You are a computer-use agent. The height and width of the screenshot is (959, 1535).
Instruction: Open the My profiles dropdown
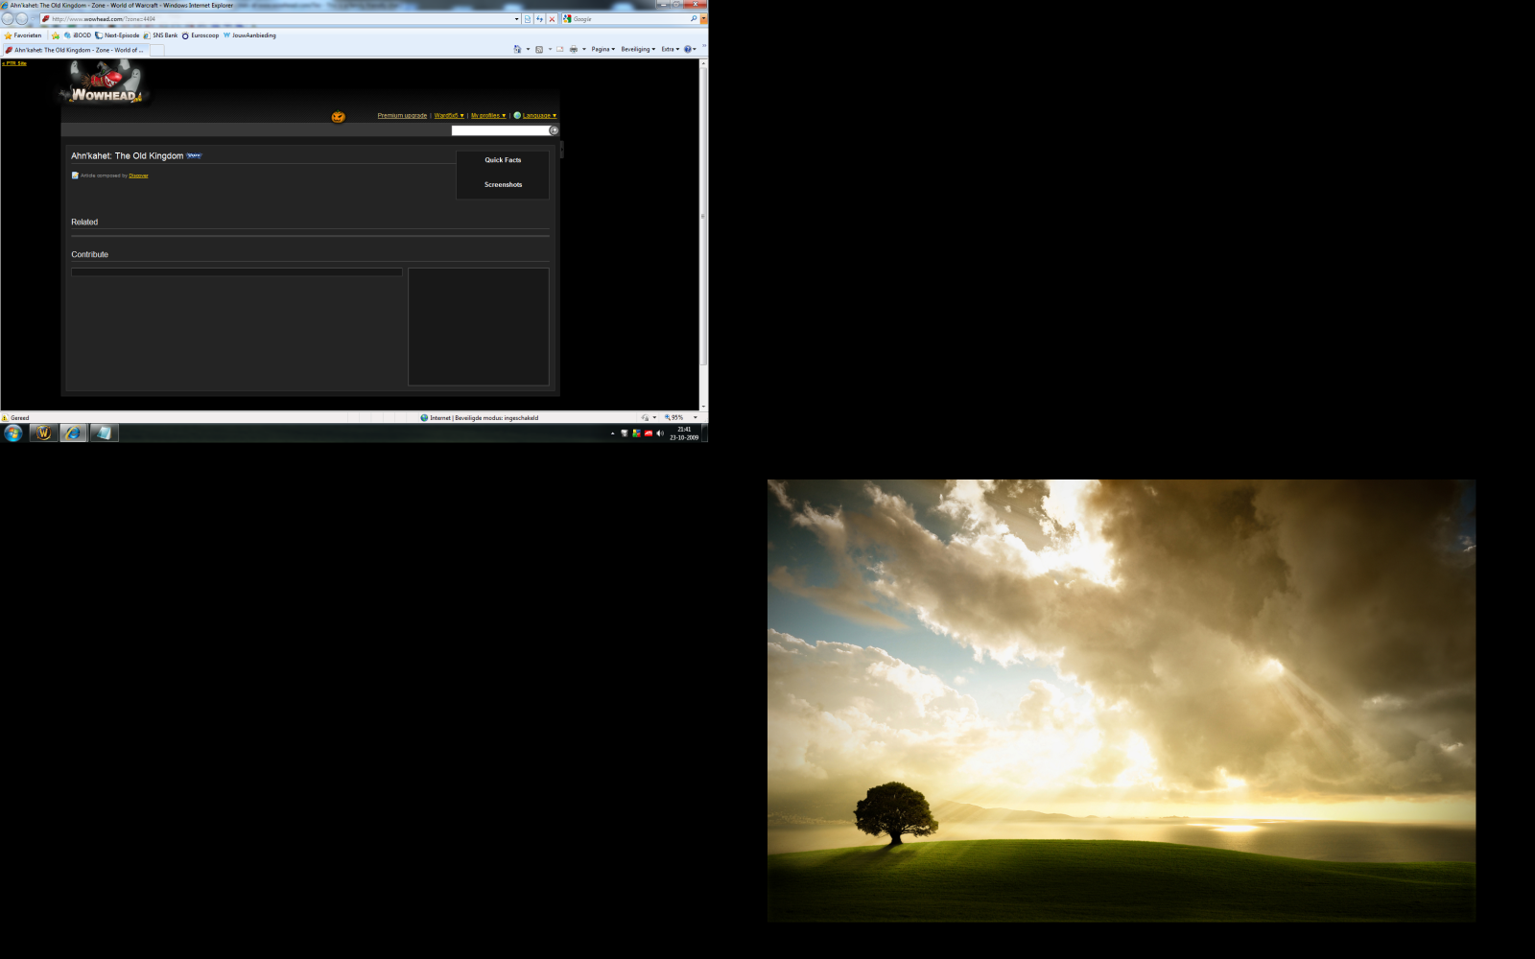click(x=488, y=115)
